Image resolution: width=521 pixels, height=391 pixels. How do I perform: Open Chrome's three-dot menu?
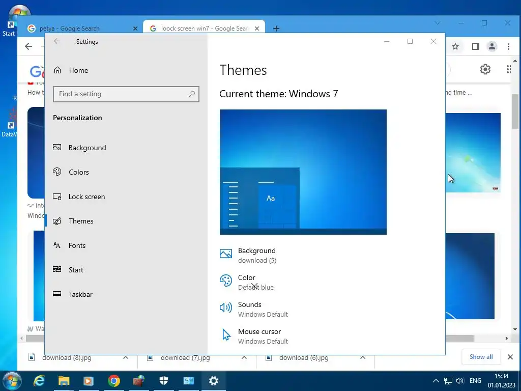coord(508,46)
